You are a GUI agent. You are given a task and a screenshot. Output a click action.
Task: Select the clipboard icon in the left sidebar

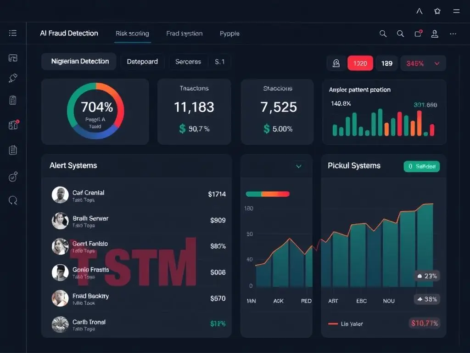coord(13,149)
